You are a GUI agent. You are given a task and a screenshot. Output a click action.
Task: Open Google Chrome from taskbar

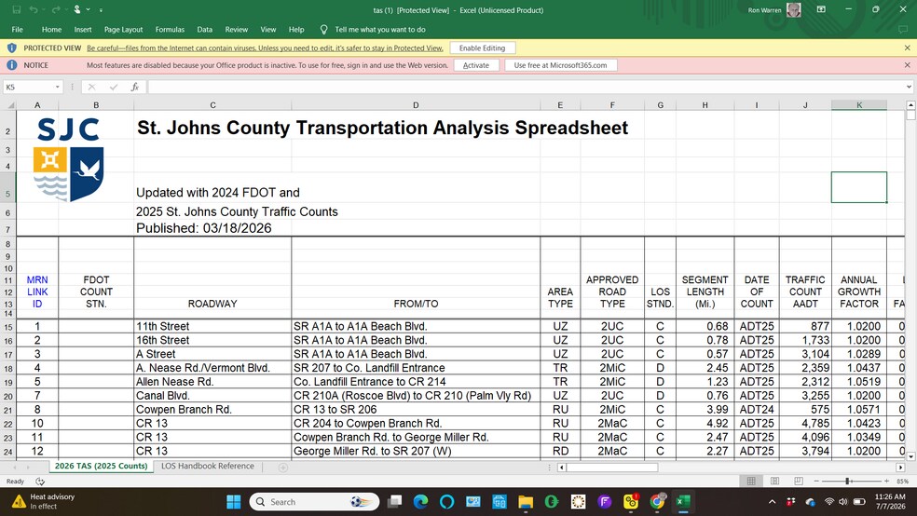(657, 501)
